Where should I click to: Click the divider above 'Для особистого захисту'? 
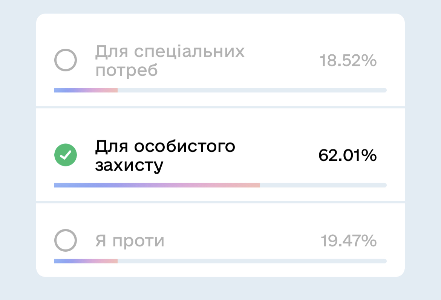coord(220,108)
